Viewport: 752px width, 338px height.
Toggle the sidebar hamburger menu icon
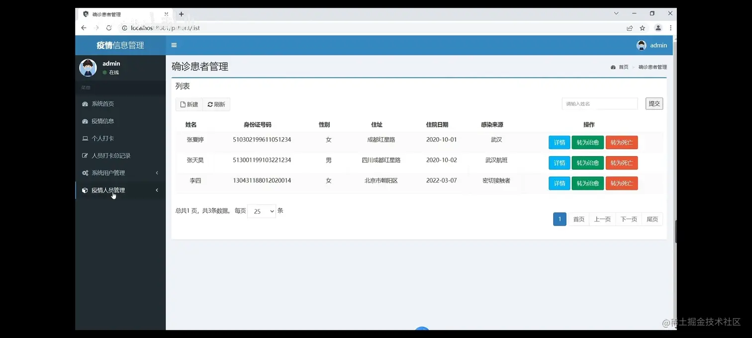coord(174,45)
